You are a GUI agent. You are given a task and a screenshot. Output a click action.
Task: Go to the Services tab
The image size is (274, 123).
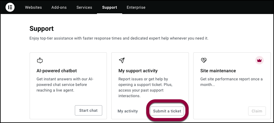[x=84, y=7]
